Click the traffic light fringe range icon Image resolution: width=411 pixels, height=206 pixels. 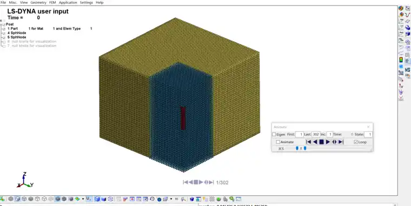click(401, 60)
